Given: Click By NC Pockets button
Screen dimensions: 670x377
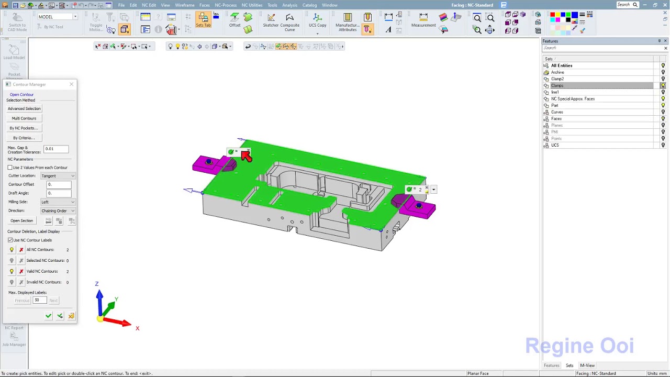Looking at the screenshot, I should [24, 128].
